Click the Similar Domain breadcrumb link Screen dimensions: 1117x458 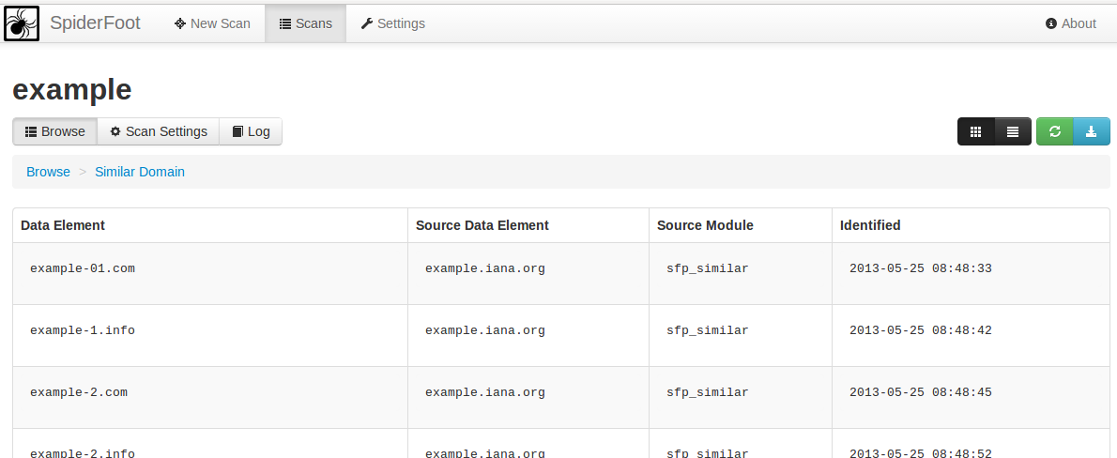[x=140, y=172]
